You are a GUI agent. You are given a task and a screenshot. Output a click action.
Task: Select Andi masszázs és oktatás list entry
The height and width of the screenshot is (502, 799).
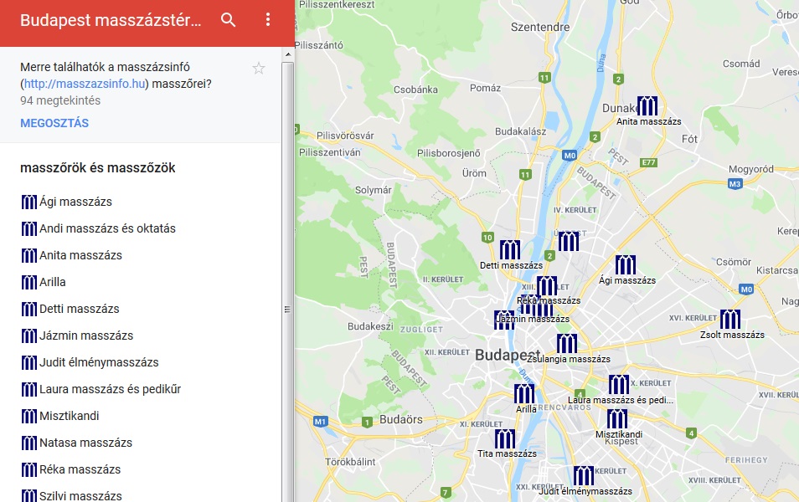point(107,228)
